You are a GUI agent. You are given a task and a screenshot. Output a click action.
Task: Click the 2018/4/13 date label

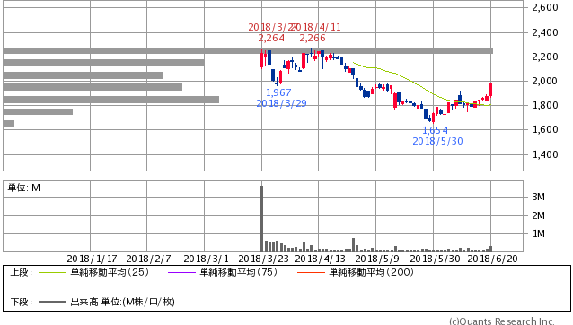(x=320, y=259)
